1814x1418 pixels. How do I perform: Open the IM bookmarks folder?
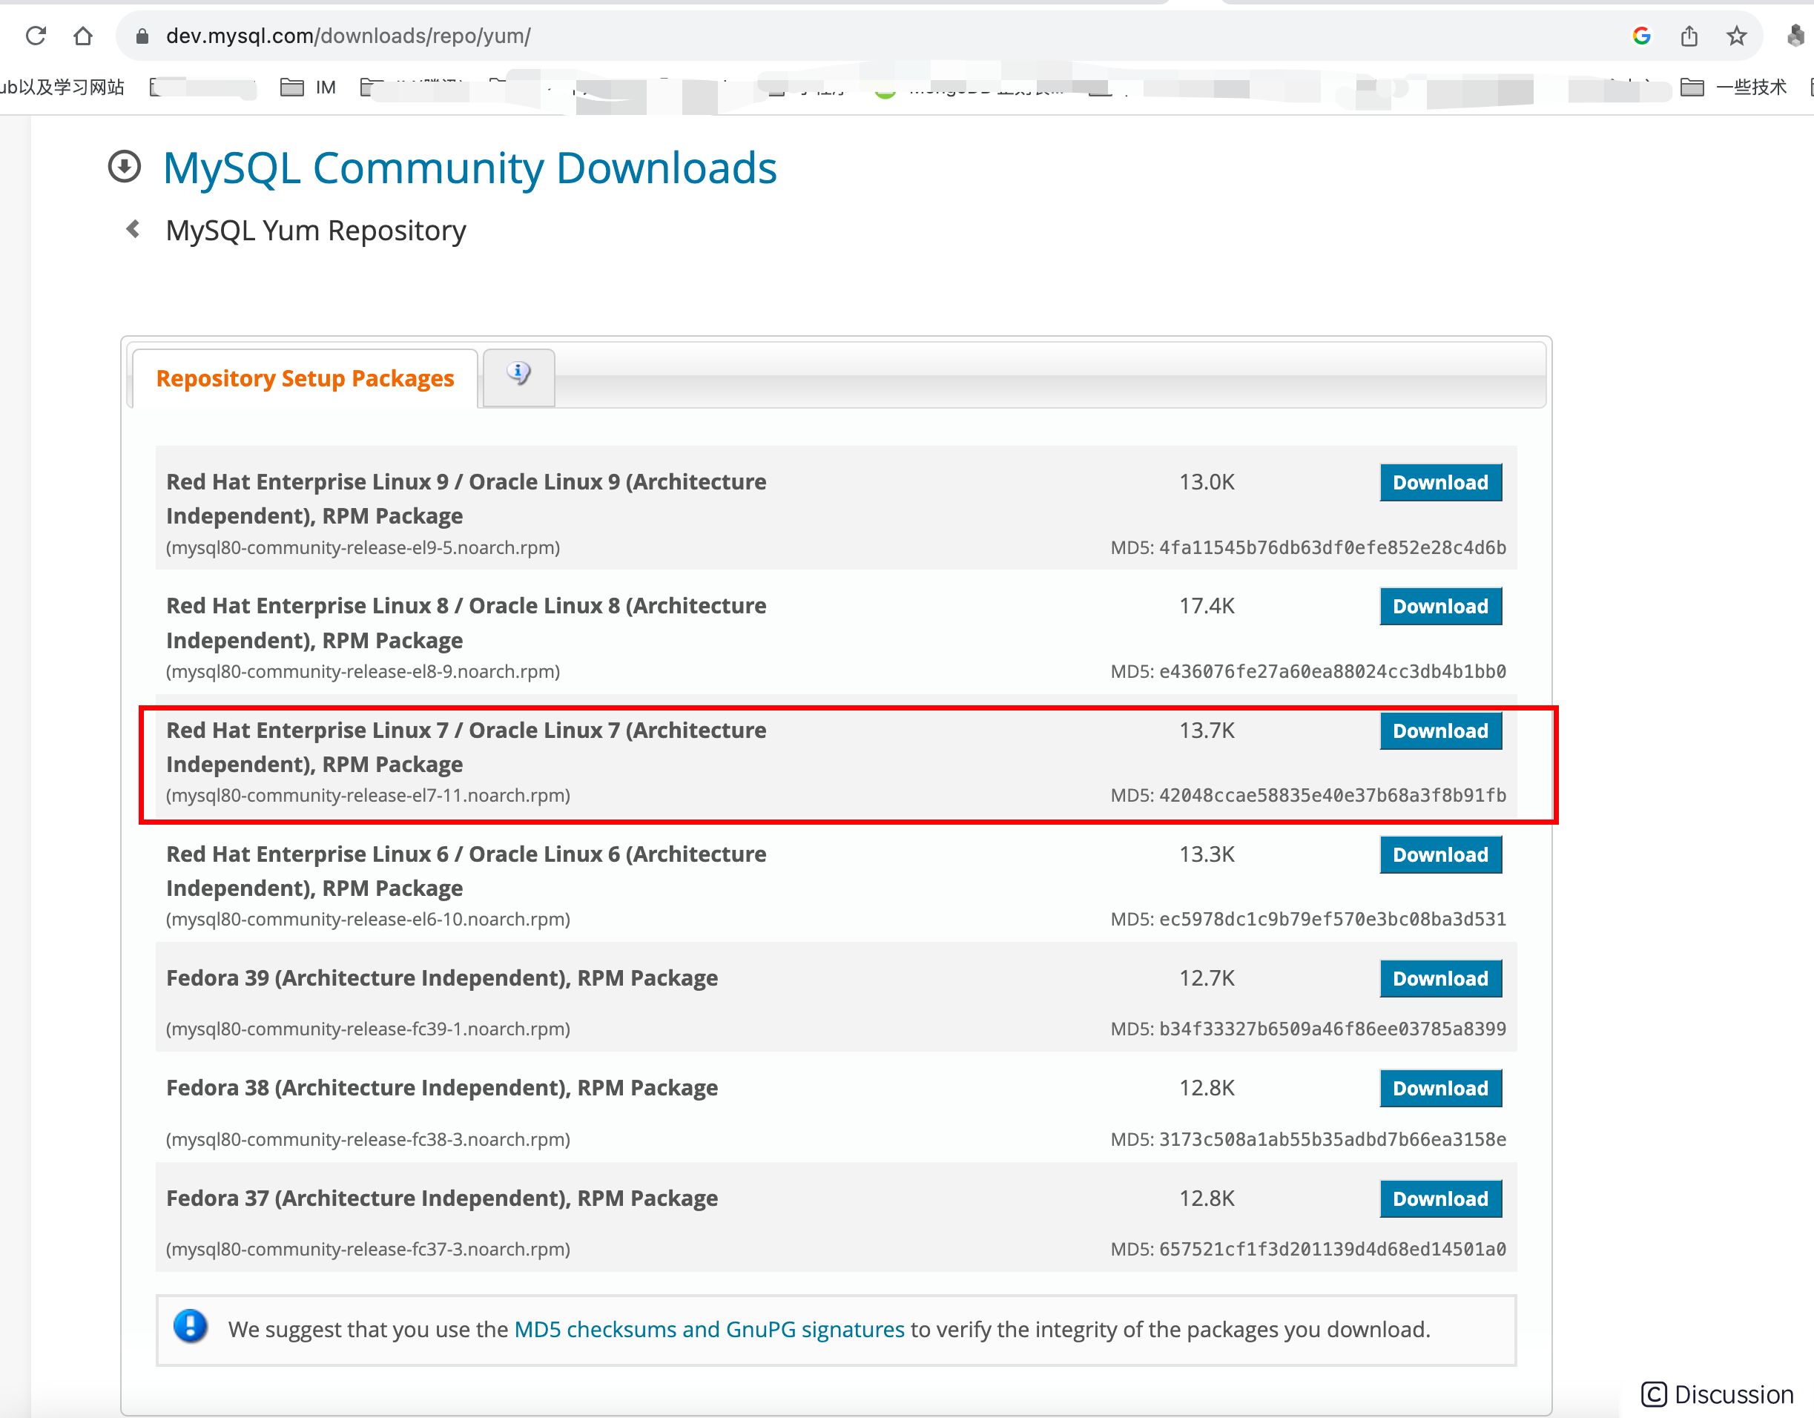(x=309, y=88)
